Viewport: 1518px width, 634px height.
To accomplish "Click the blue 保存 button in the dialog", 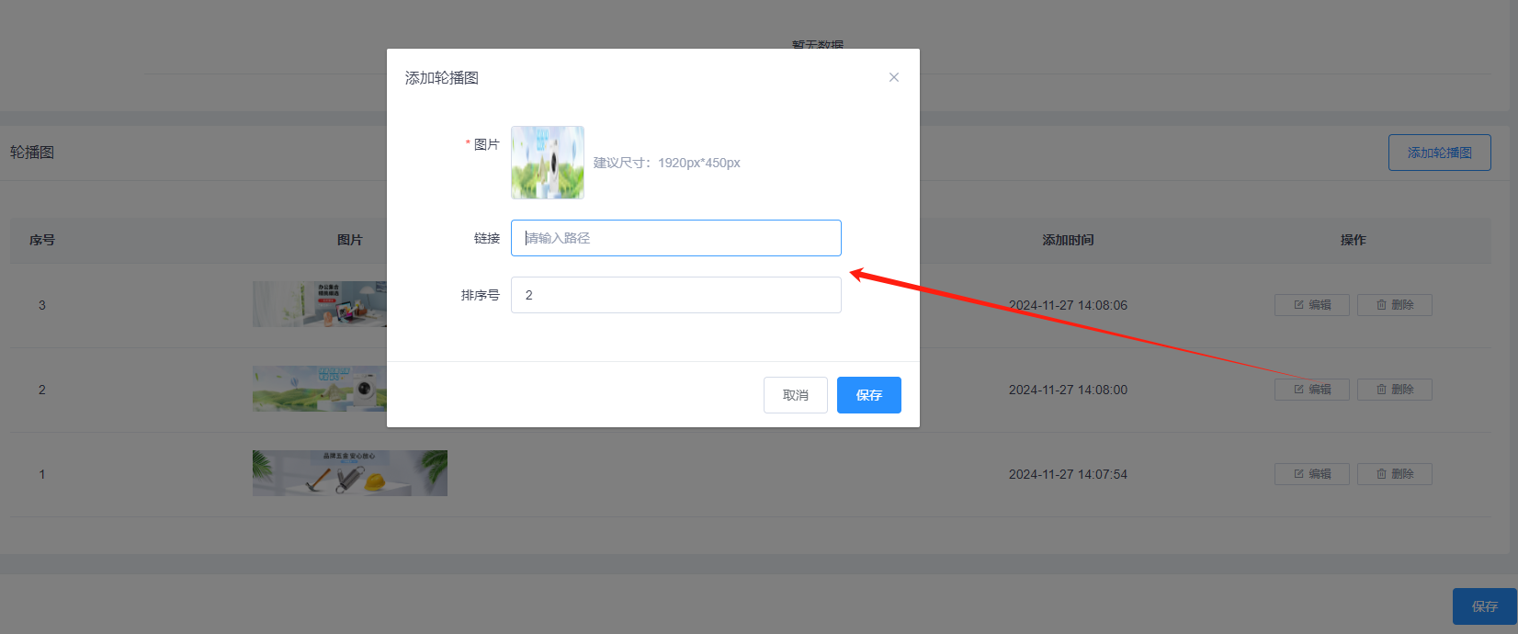I will [868, 395].
